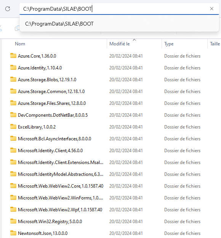Click the folder icon of ExcelLibrary,1.0.0.2
221x238 pixels.
coord(13,127)
